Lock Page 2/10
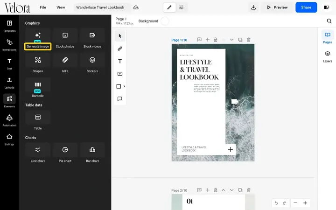 tap(215, 190)
